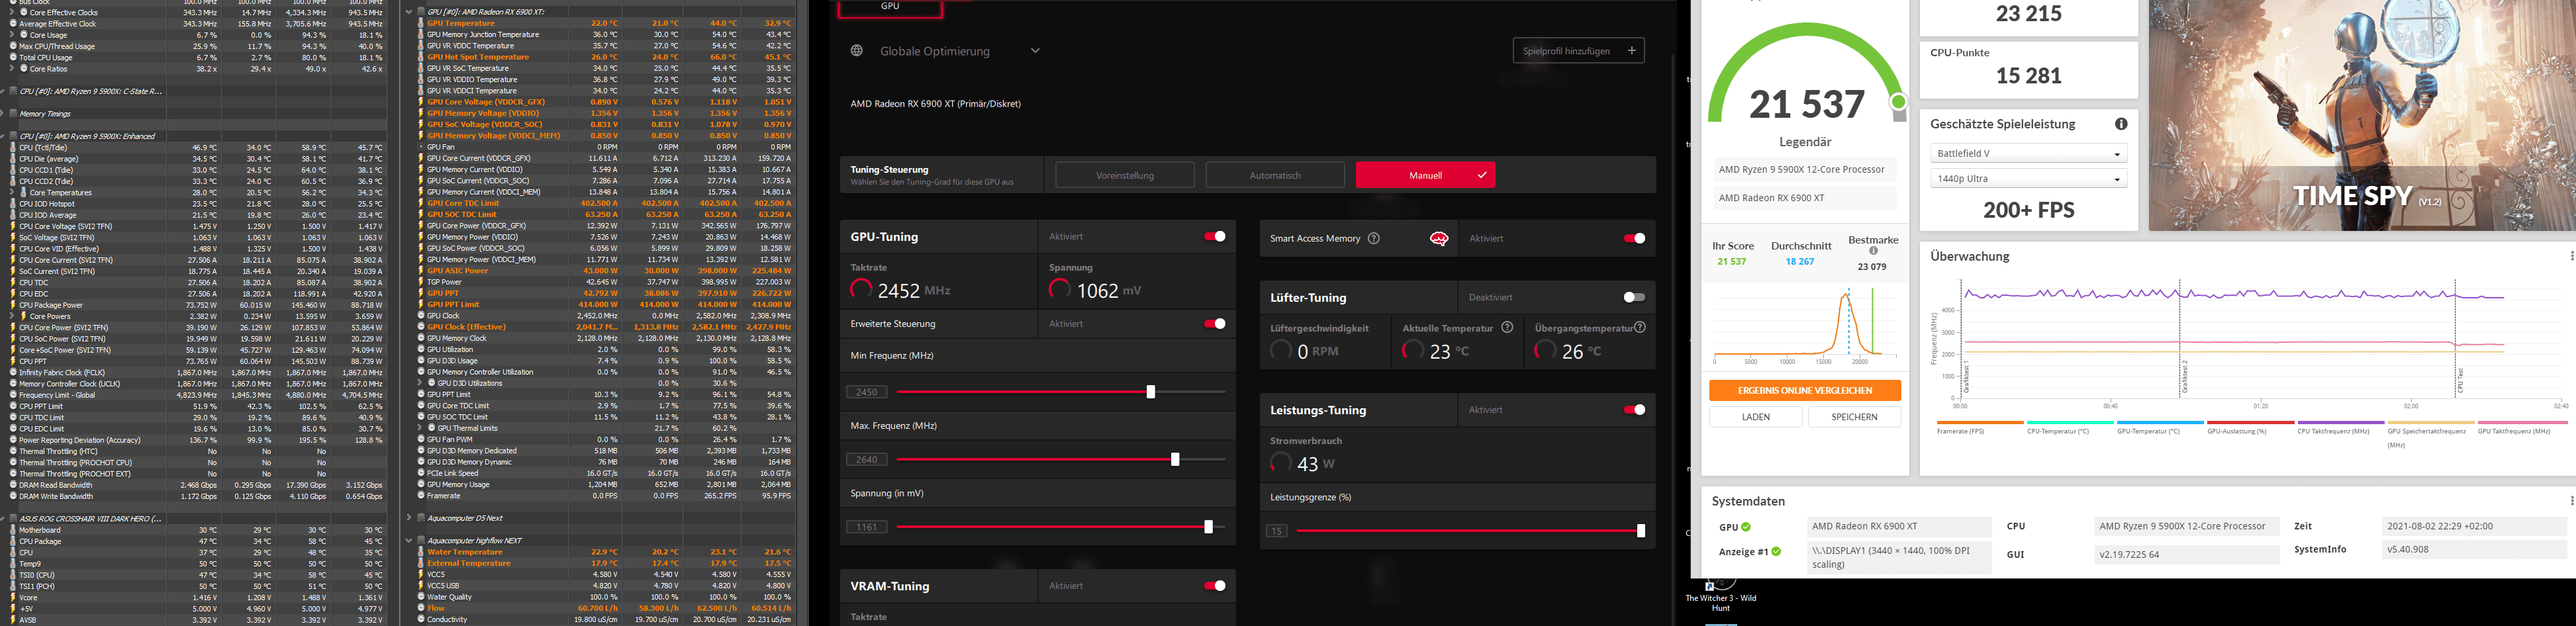
Task: Toggle the Leistungs-Tuning switch
Action: [1635, 409]
